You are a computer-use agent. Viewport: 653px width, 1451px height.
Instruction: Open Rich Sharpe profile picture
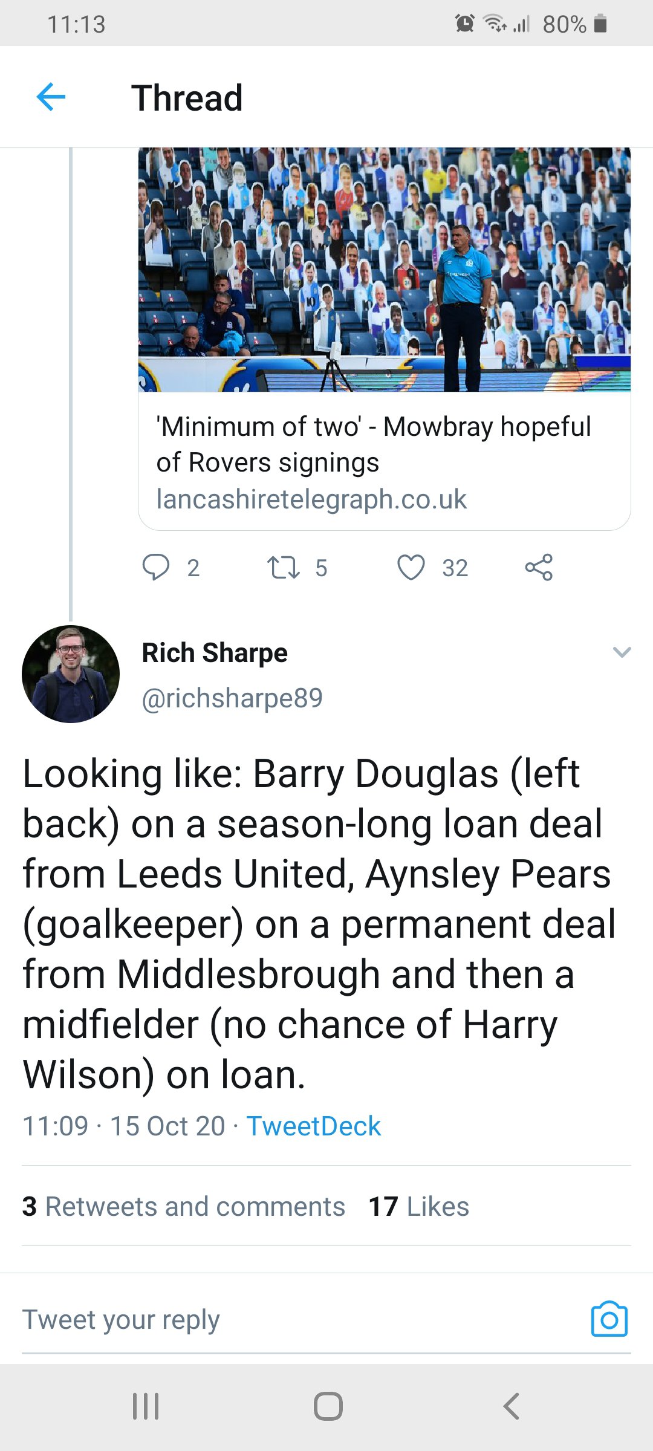pos(71,674)
